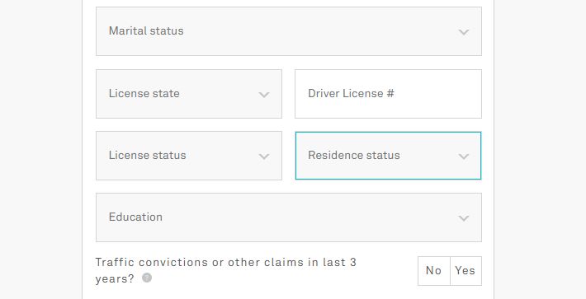Click the chevron arrow in Education field
The height and width of the screenshot is (299, 586).
pos(464,218)
